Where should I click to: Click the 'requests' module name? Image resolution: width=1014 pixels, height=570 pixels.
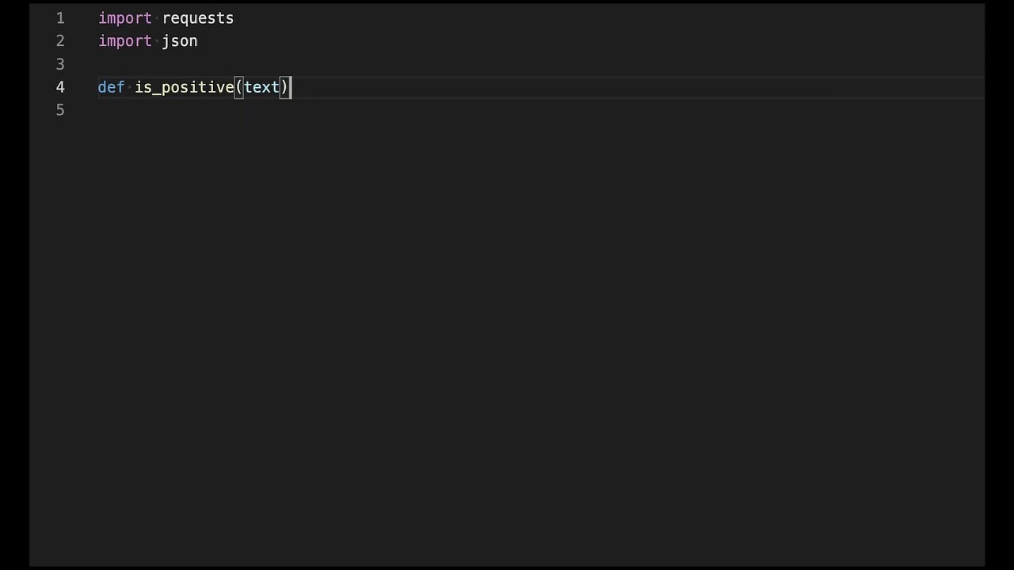[198, 18]
